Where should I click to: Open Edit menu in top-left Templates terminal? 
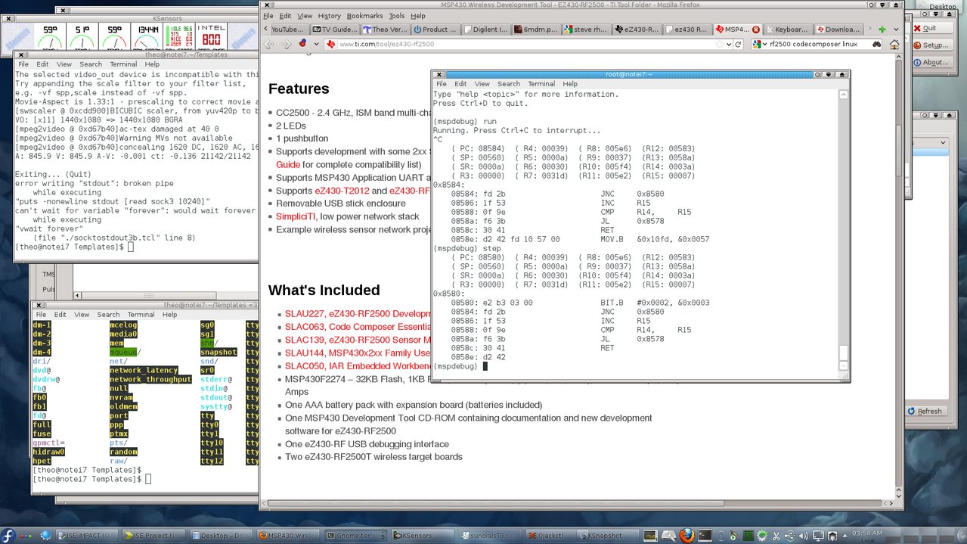(42, 64)
